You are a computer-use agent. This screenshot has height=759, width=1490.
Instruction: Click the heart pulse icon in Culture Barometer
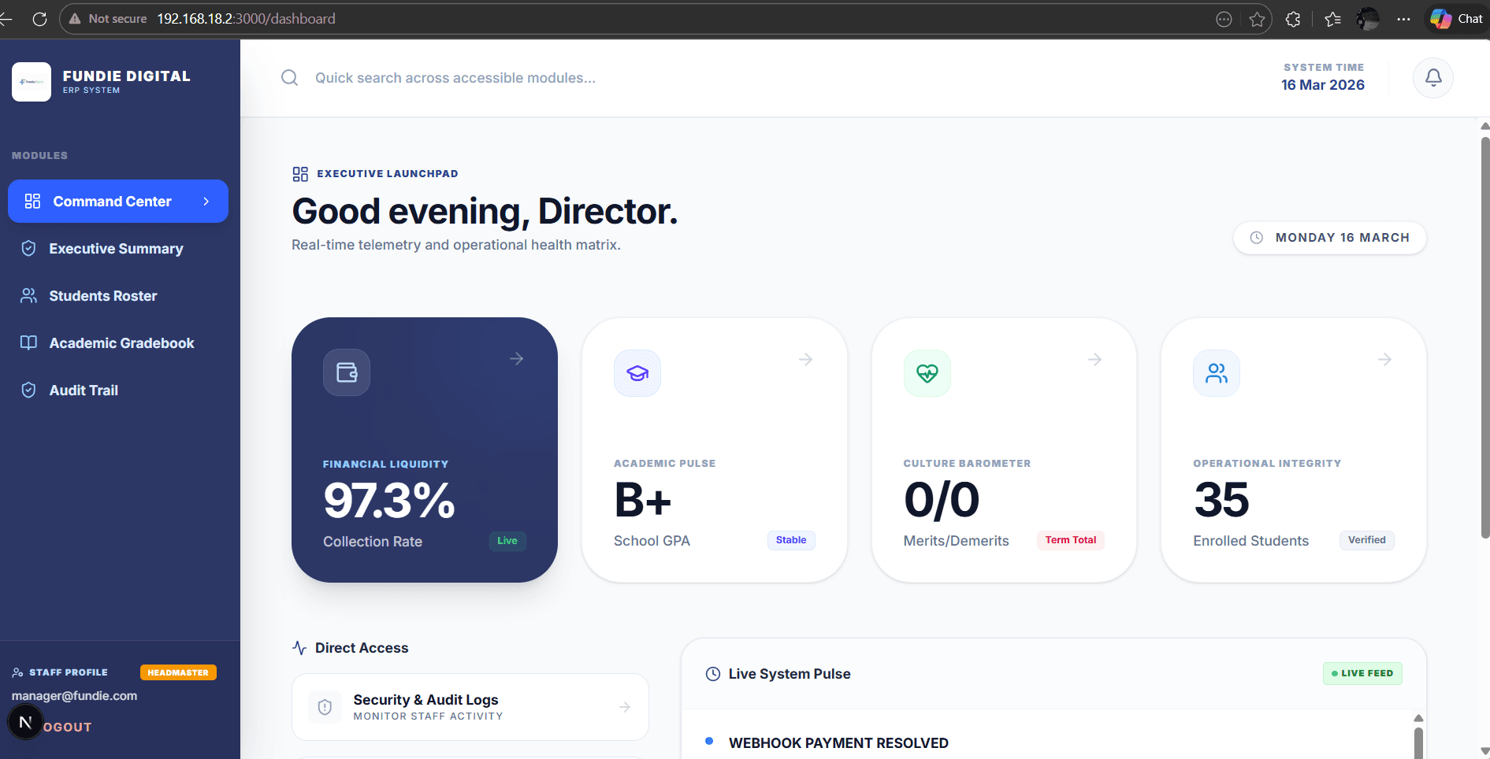(x=927, y=373)
